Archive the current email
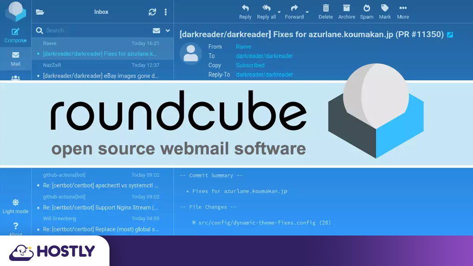473x266 pixels. pos(346,12)
